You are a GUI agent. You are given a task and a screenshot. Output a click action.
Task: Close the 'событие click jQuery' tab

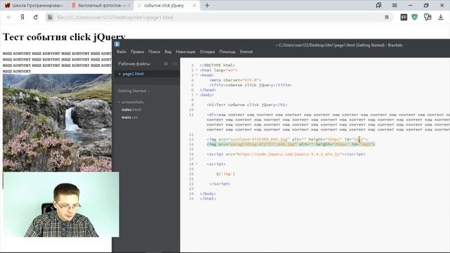point(194,5)
